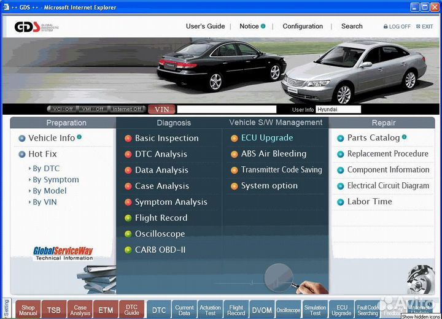Open the Setting side tab
Viewport: 442px width, 319px height.
[6, 308]
